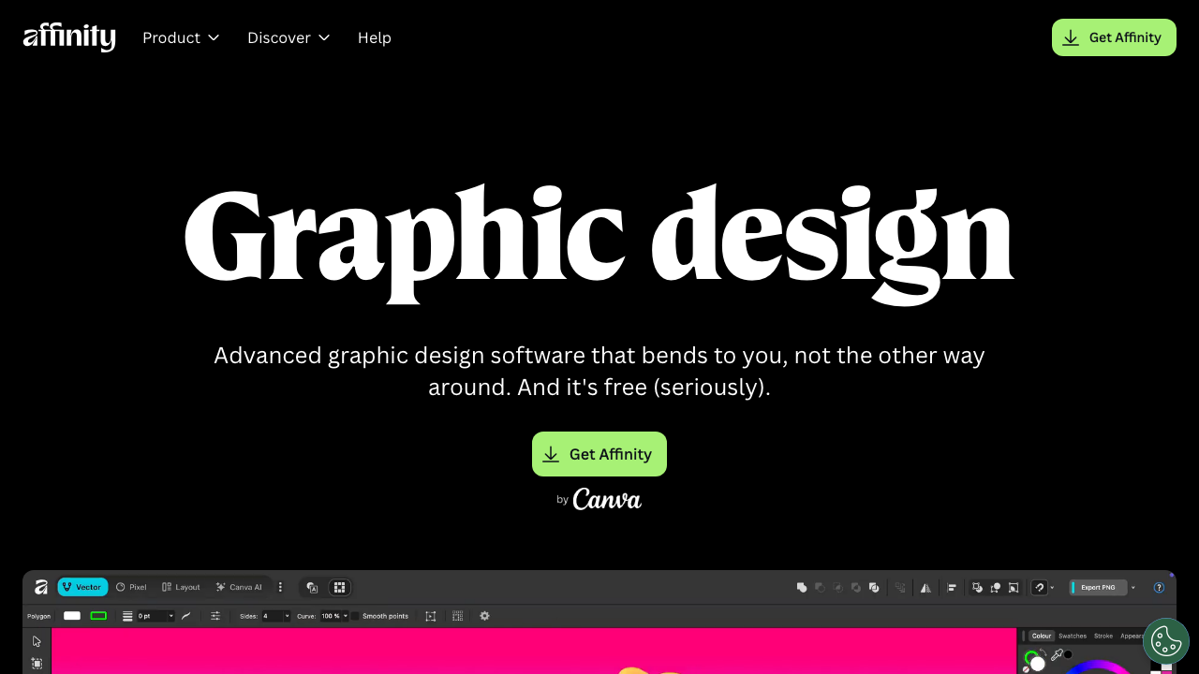The width and height of the screenshot is (1199, 674).
Task: Expand the Product menu
Action: tap(181, 37)
